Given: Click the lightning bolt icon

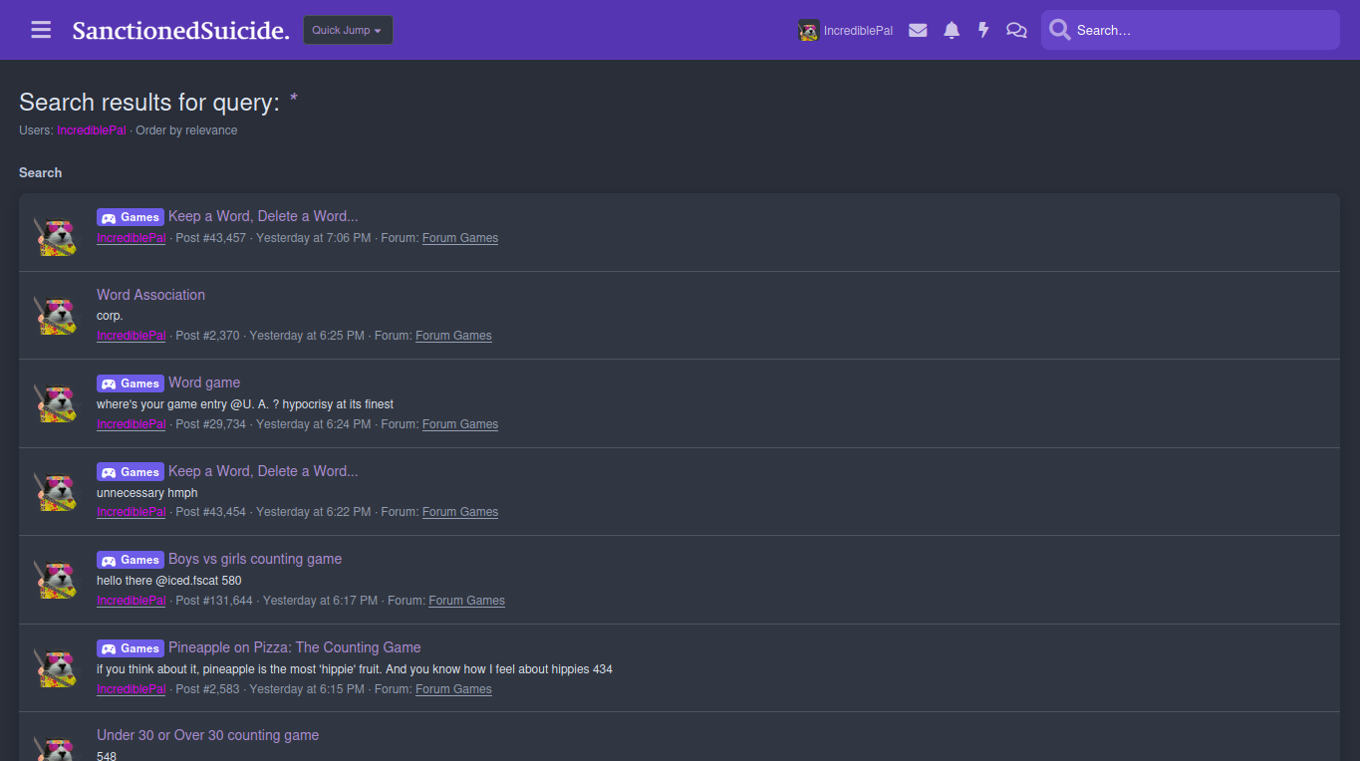Looking at the screenshot, I should click(983, 31).
